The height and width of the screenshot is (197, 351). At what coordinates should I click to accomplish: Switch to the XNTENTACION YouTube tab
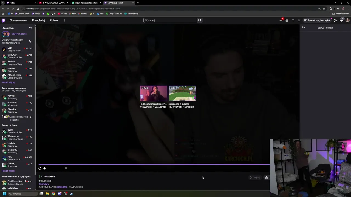point(53,3)
